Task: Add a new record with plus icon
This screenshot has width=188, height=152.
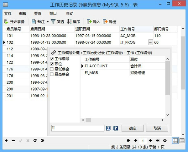Action: click(6, 141)
